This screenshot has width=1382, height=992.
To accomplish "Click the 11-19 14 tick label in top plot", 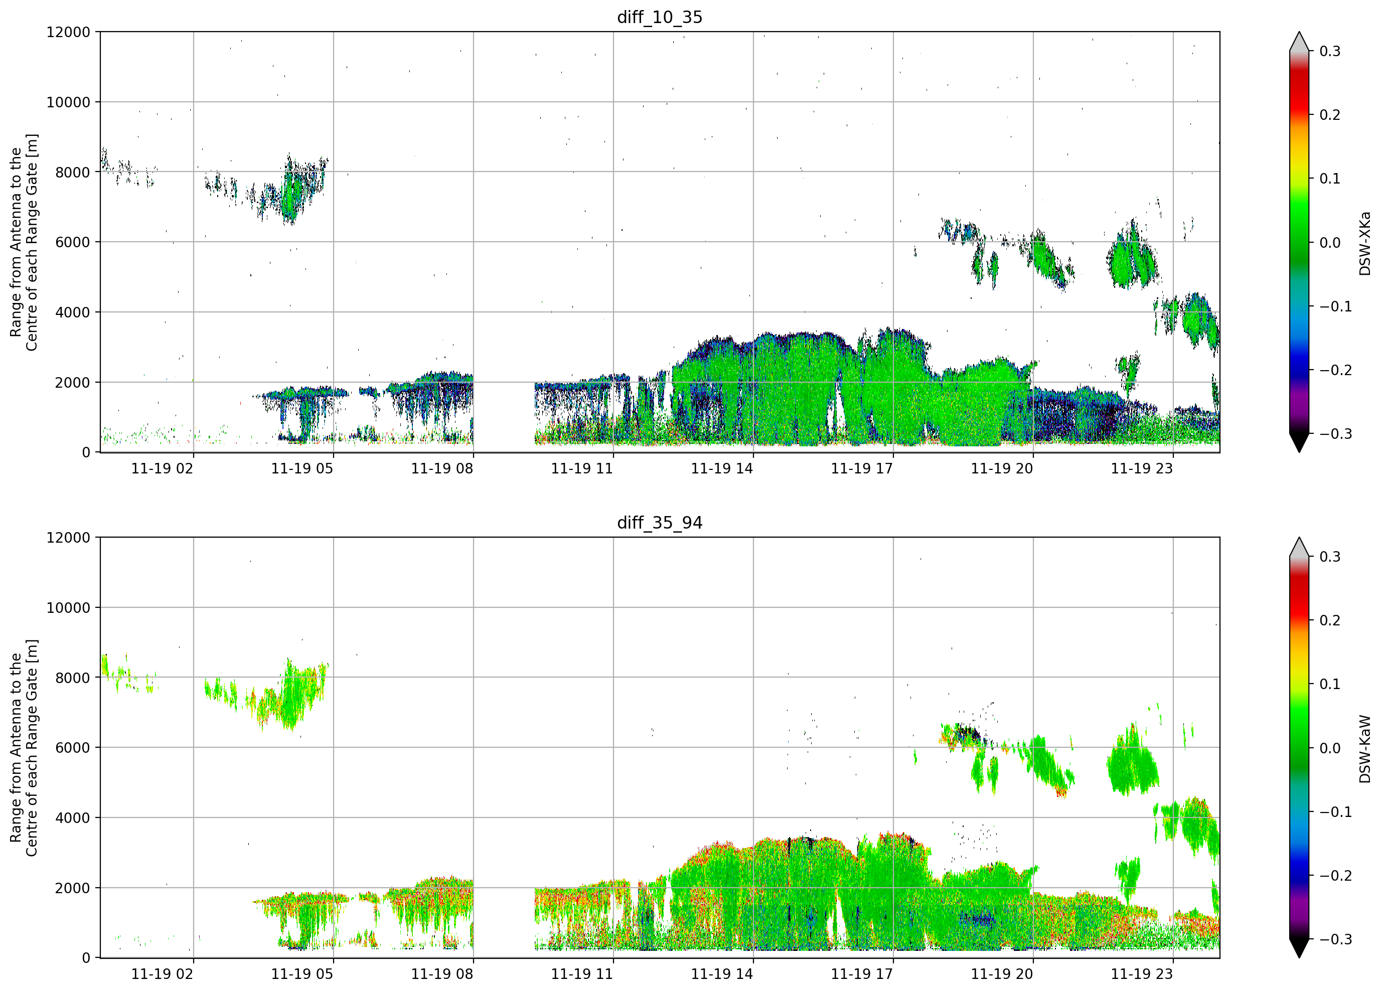I will 722,468.
